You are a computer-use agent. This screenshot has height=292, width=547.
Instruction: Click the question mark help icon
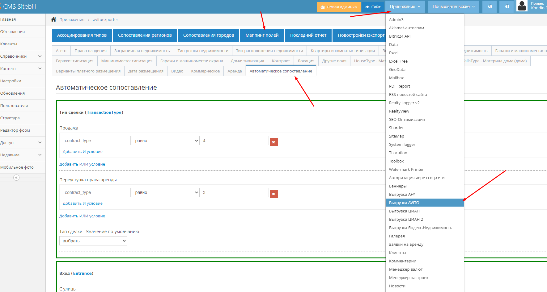click(x=507, y=6)
